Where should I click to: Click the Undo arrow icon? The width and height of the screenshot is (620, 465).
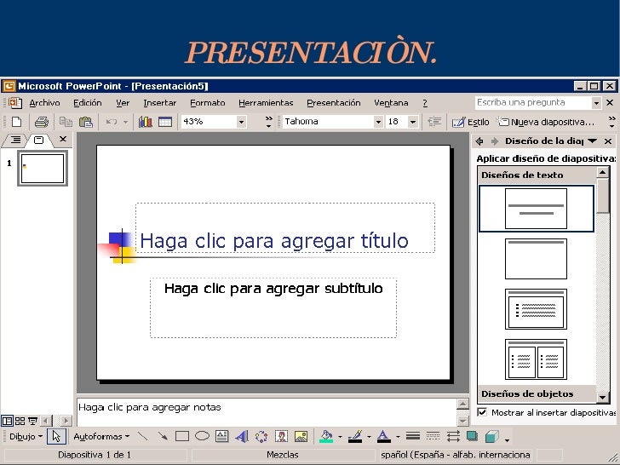[x=111, y=122]
